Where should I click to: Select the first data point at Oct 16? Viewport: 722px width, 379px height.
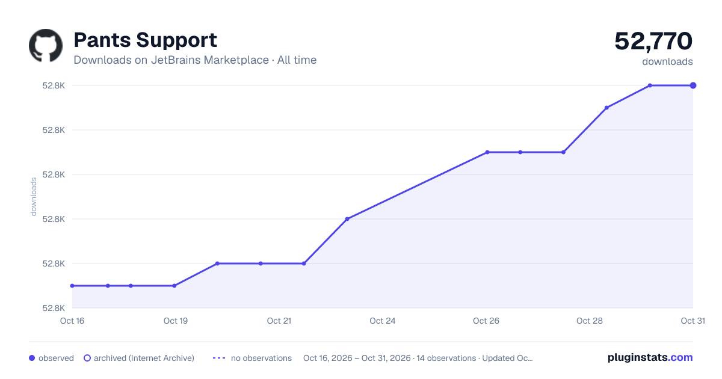72,286
